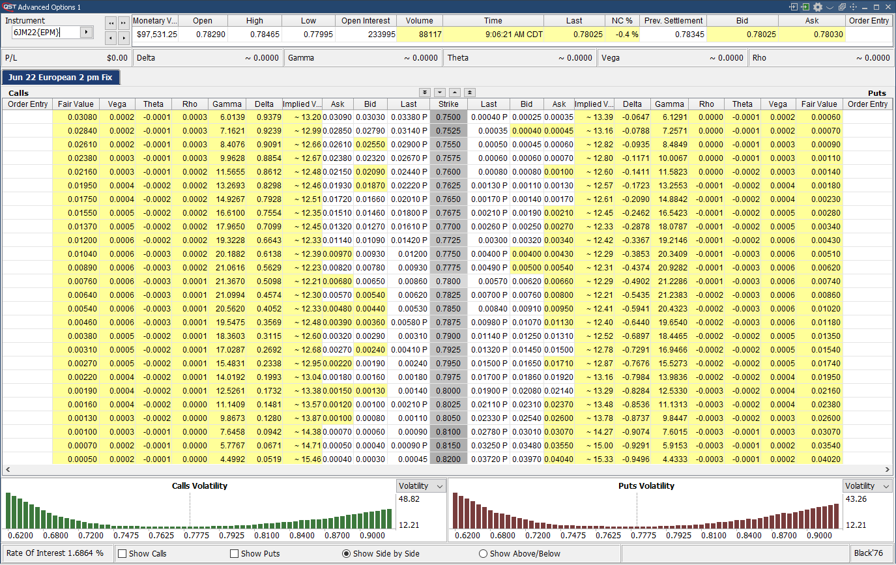
Task: Select the Show Above/Below radio button
Action: pyautogui.click(x=483, y=554)
